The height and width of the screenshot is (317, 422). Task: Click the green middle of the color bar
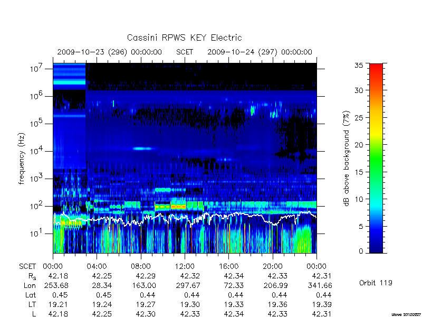376,158
